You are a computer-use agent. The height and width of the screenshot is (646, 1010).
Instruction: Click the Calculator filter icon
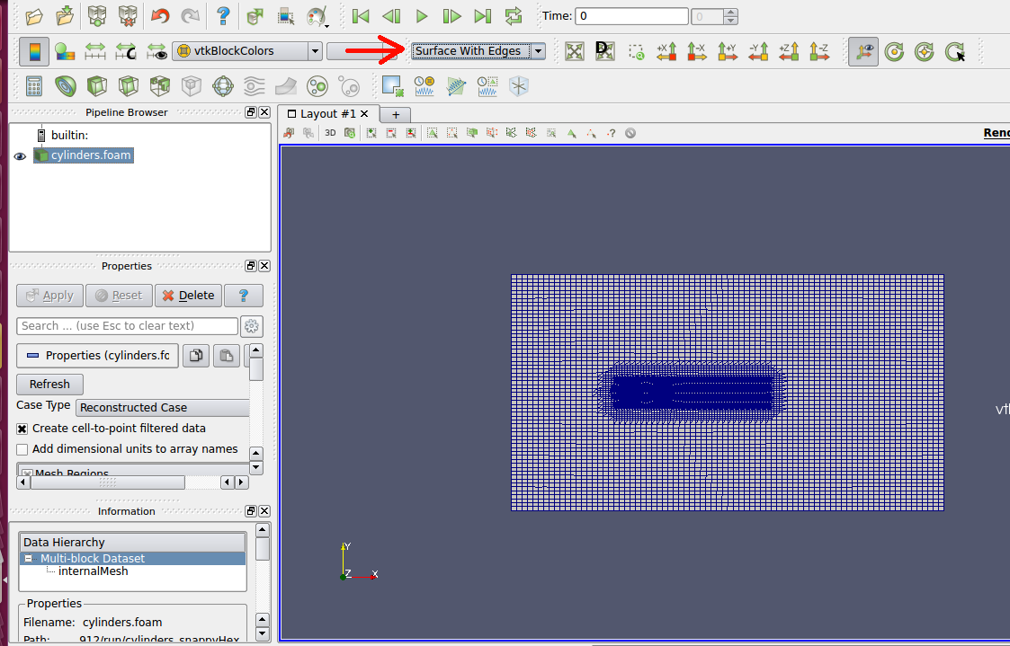click(34, 86)
